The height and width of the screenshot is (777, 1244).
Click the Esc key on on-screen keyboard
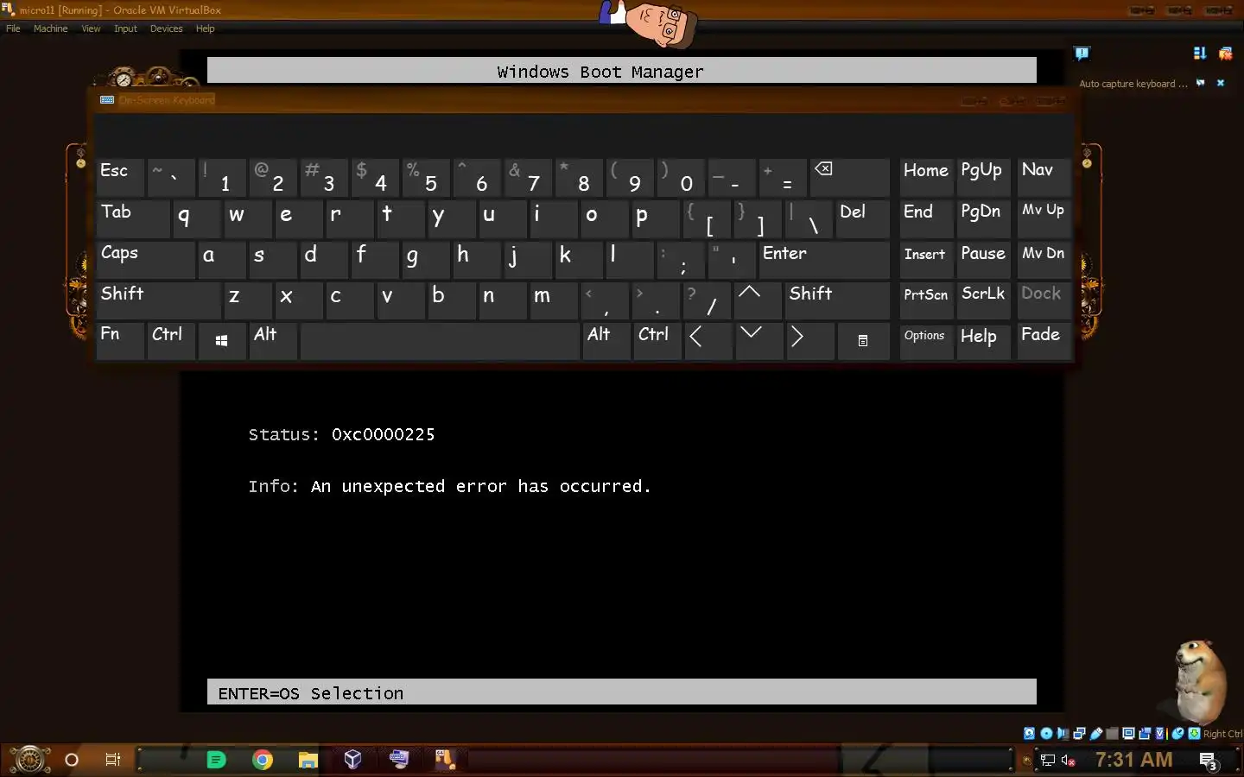point(119,178)
